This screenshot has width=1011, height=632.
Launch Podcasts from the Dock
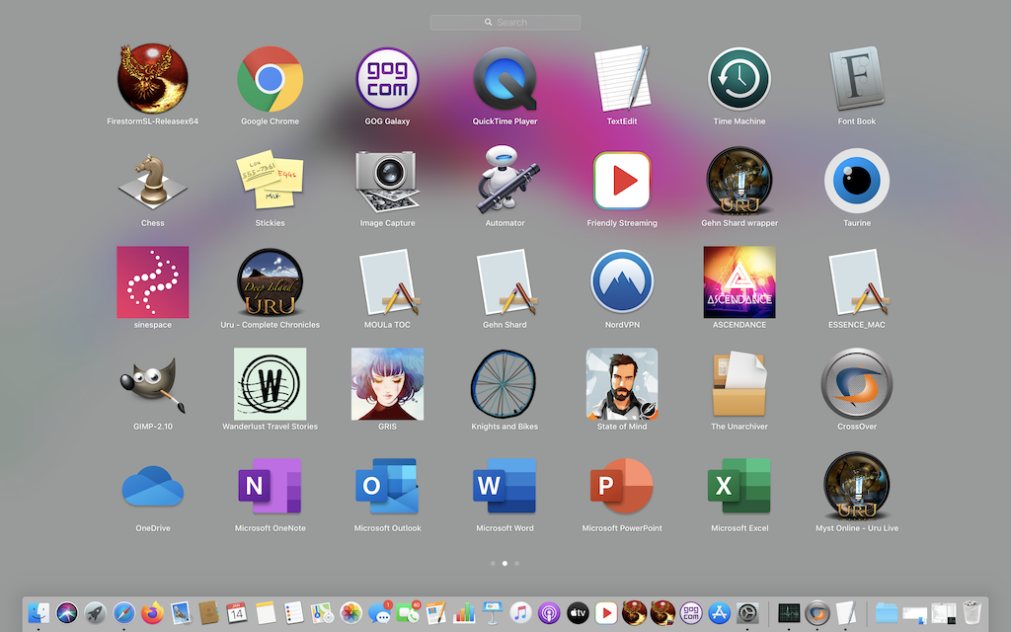[x=549, y=612]
